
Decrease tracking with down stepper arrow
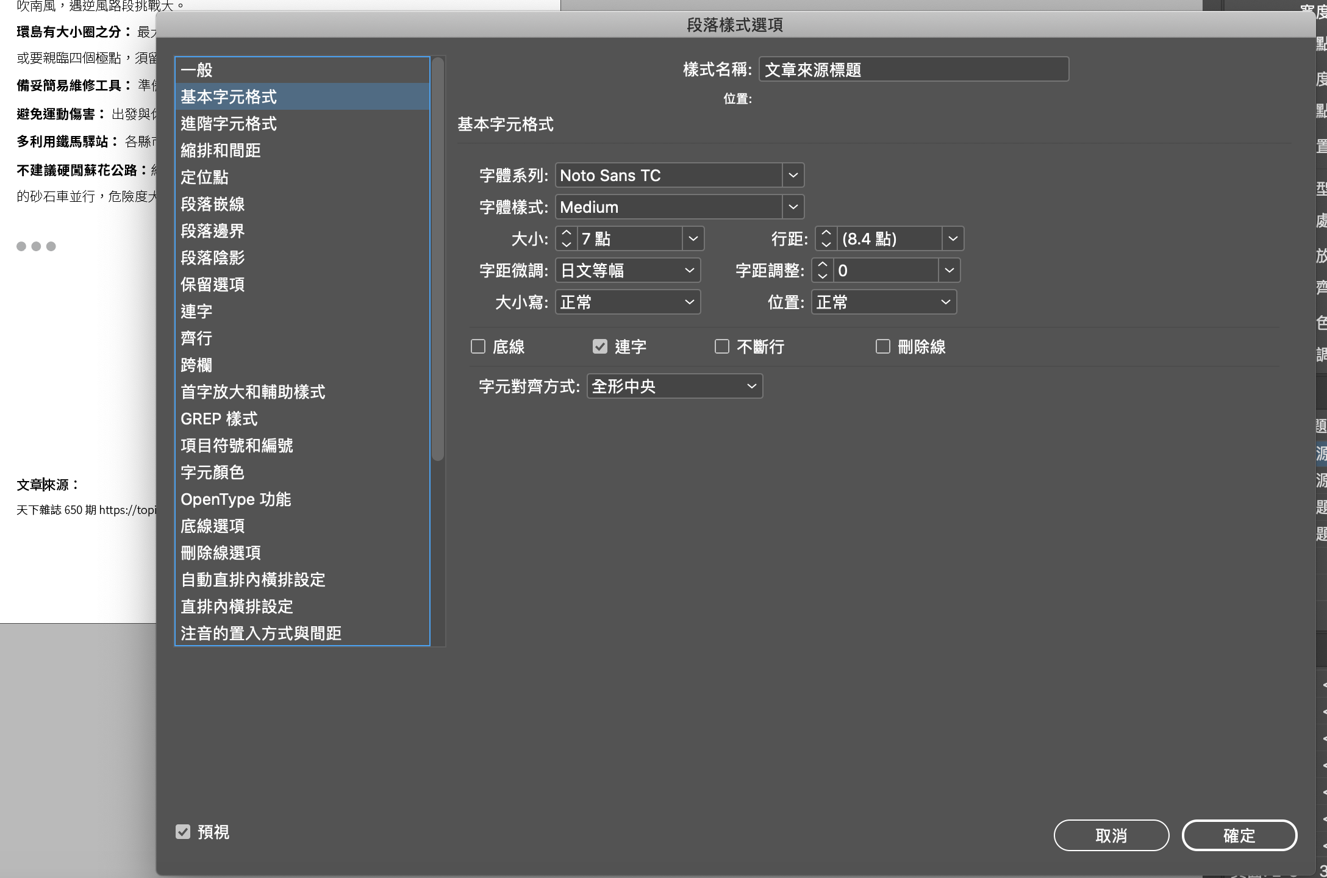pyautogui.click(x=822, y=276)
